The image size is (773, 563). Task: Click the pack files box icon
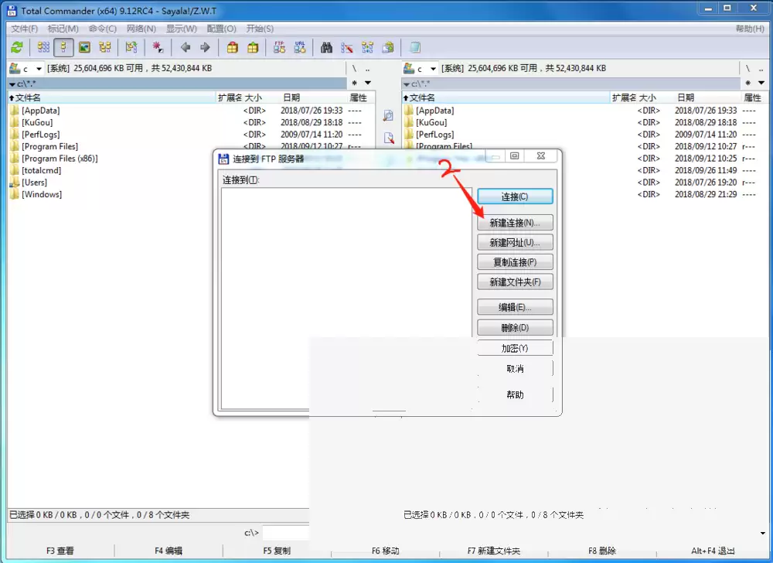(x=232, y=47)
